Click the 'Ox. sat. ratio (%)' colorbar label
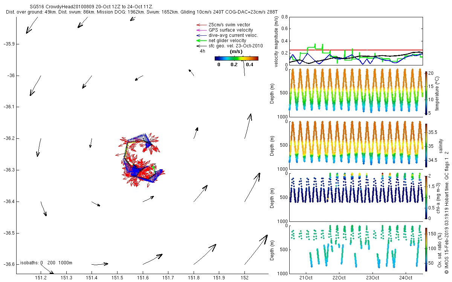 pos(439,249)
